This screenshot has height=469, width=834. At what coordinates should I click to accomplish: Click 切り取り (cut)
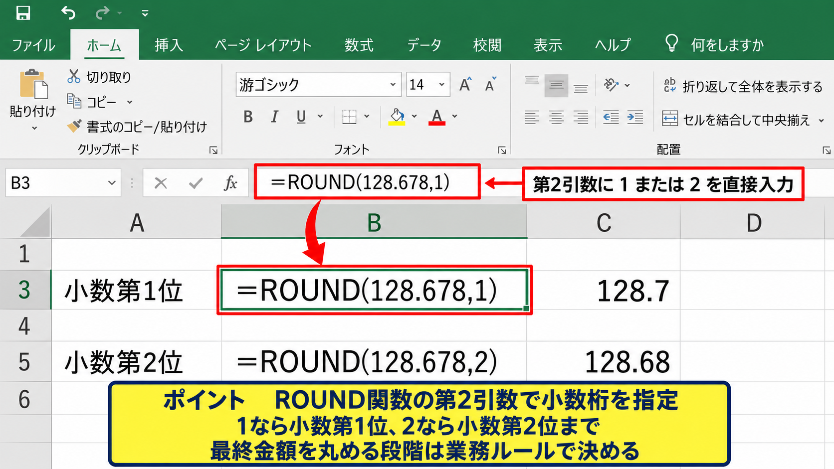[99, 77]
